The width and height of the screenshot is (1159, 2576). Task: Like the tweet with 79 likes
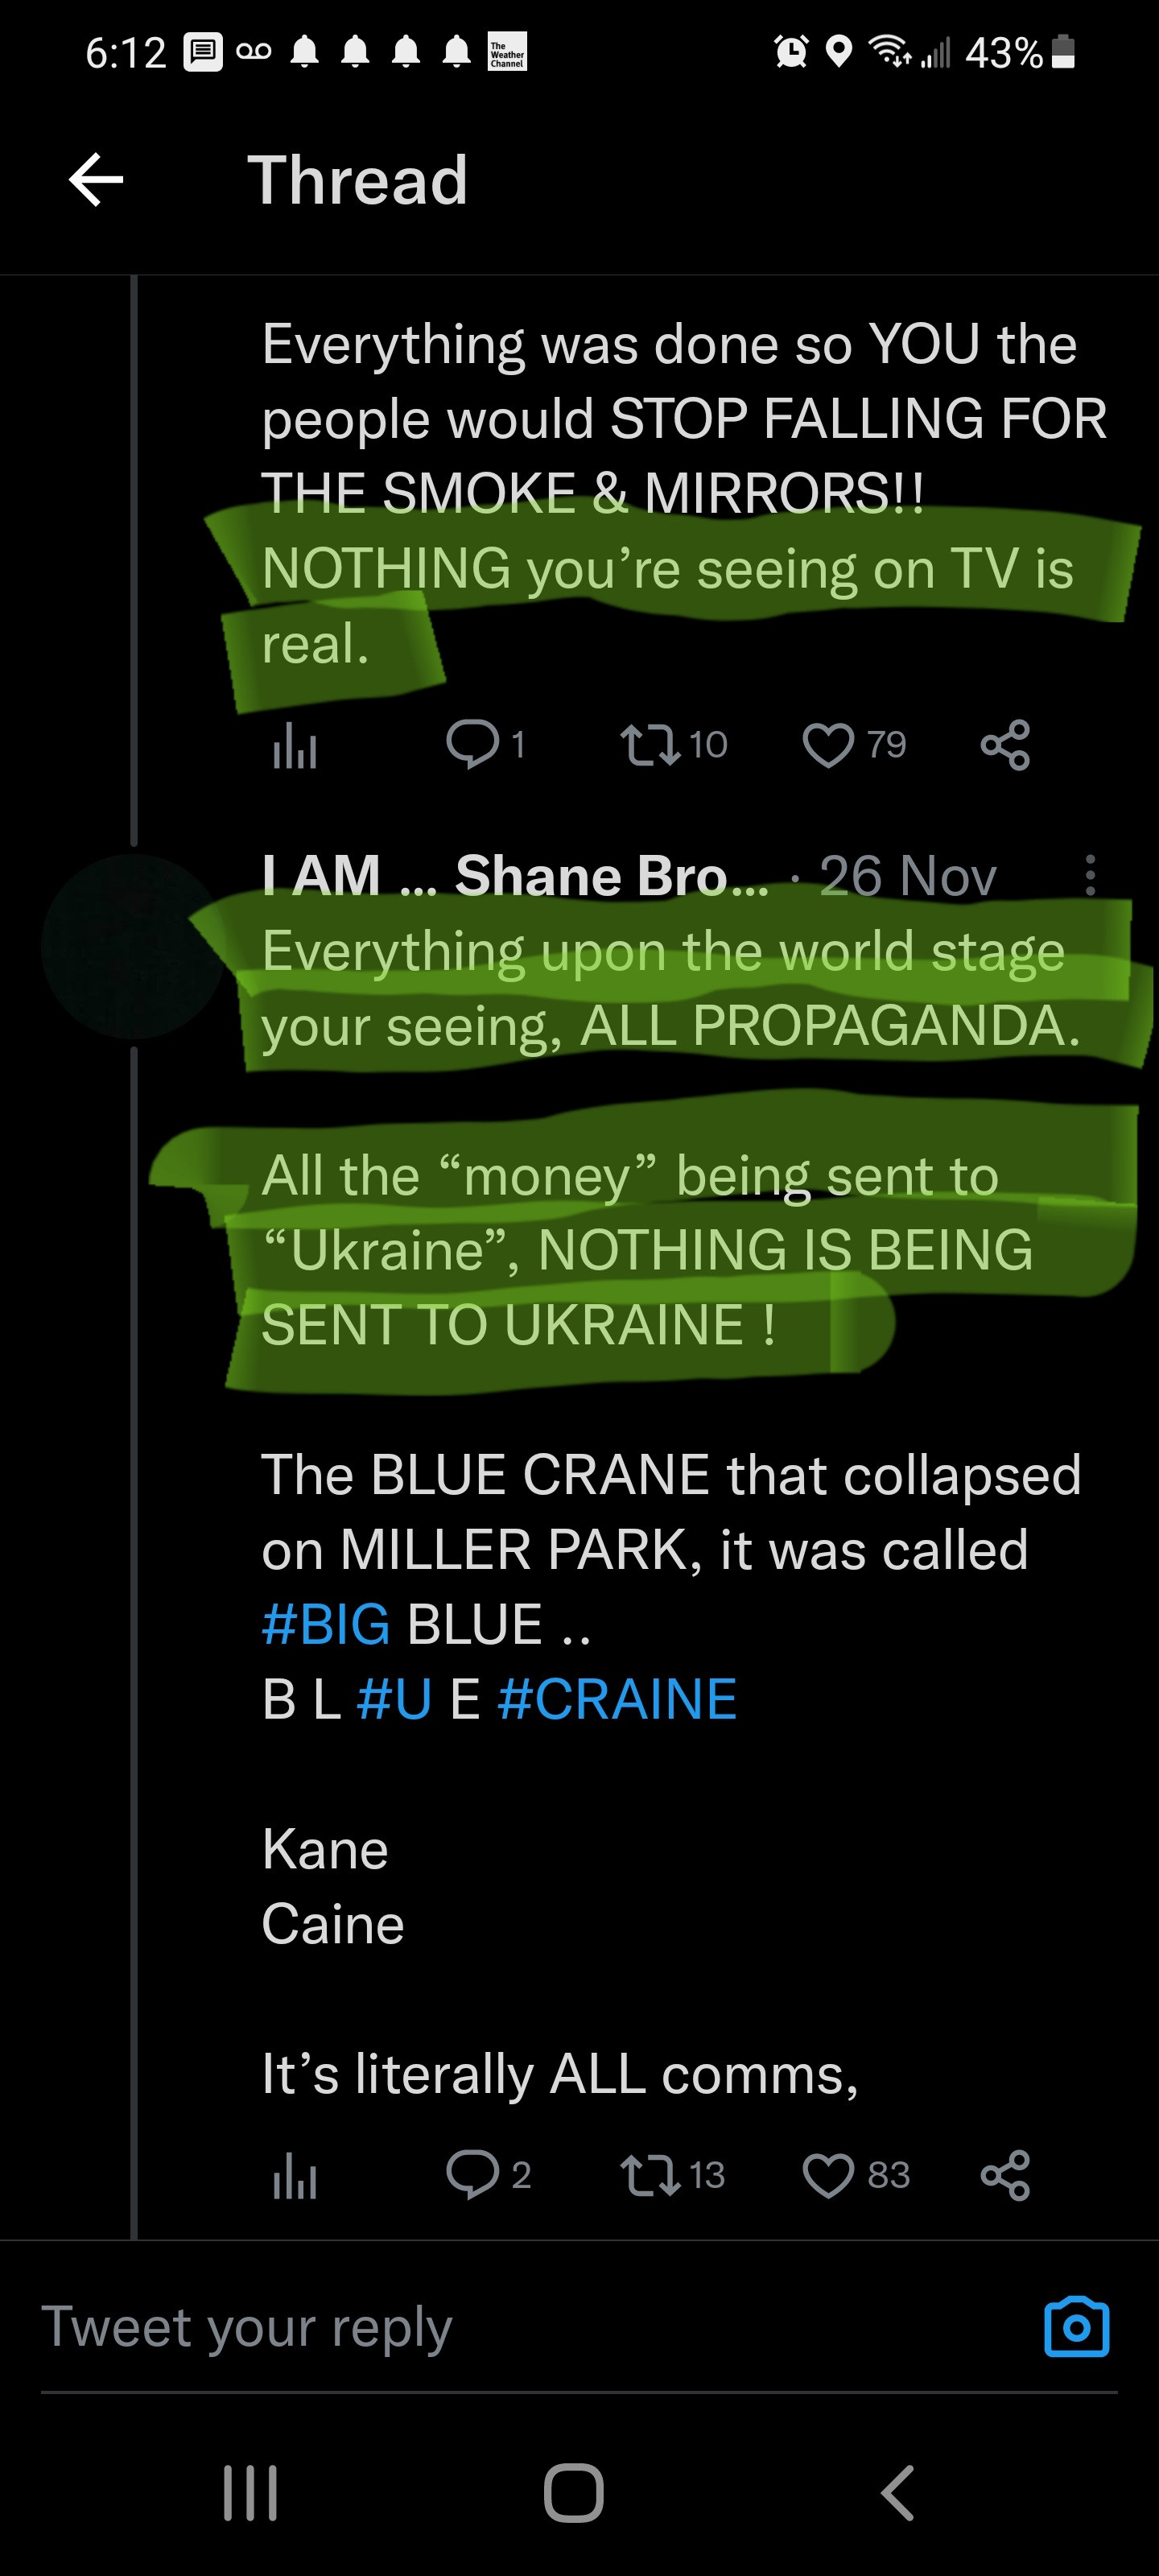pyautogui.click(x=828, y=745)
